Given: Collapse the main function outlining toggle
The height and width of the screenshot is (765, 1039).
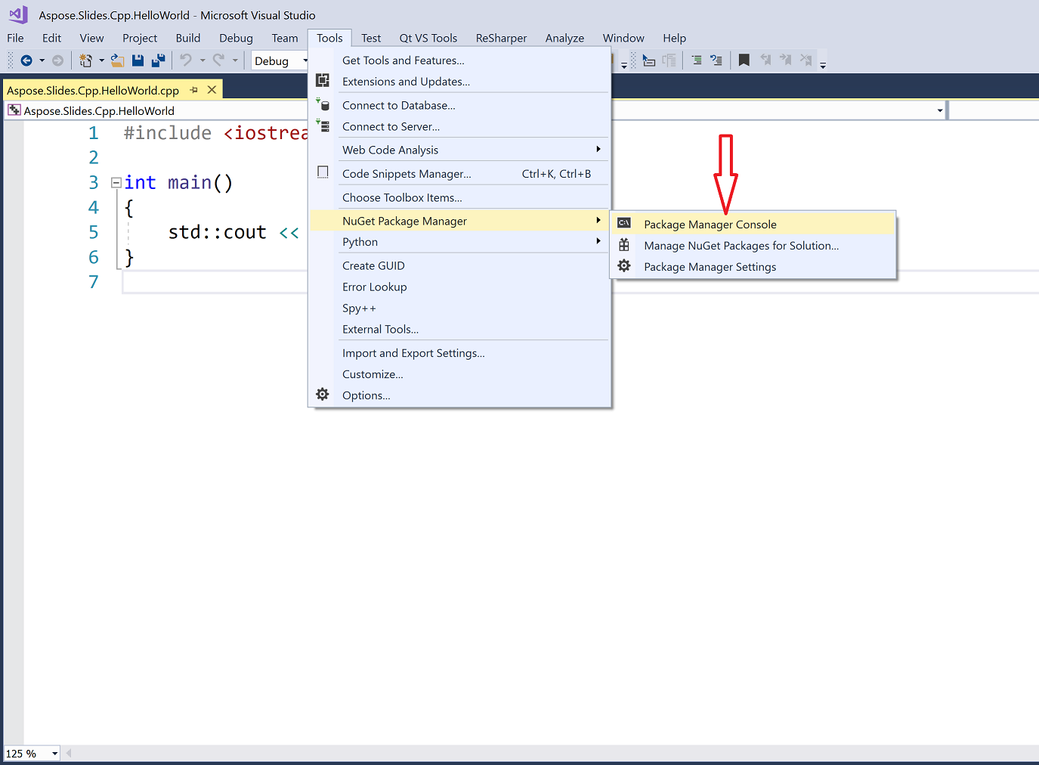Looking at the screenshot, I should [116, 182].
